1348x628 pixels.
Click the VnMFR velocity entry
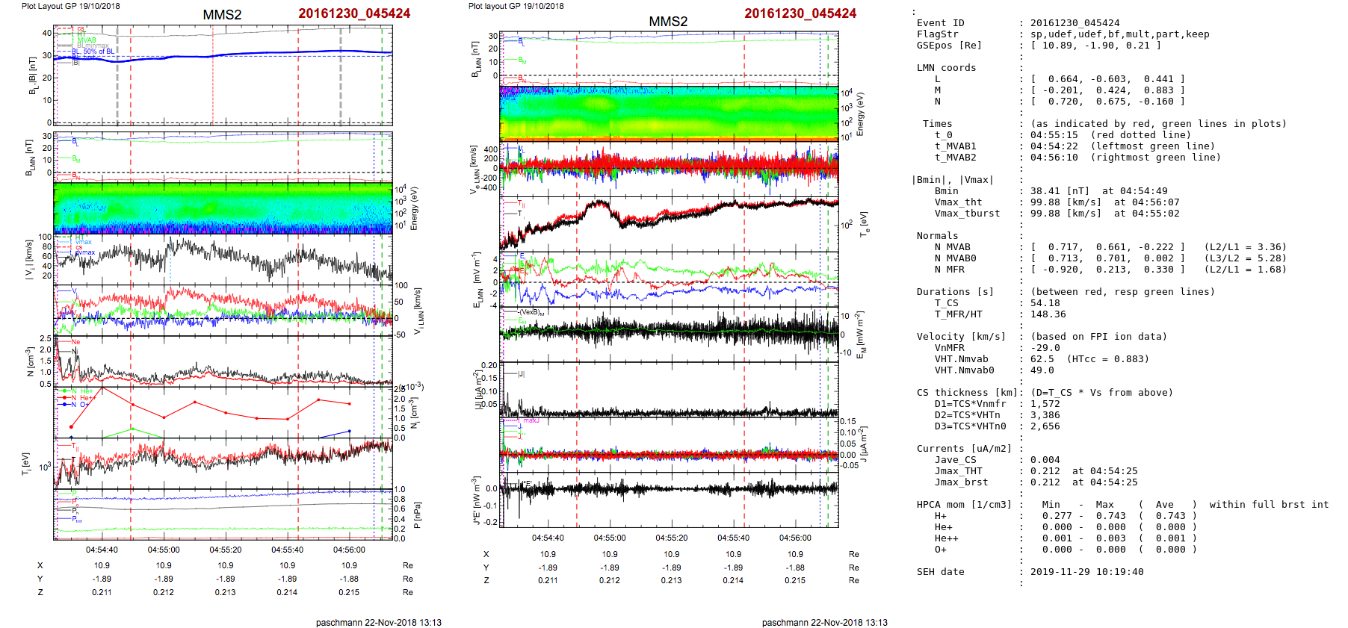click(x=949, y=348)
